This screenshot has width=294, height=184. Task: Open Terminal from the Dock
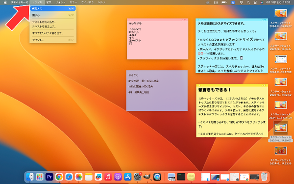181,177
